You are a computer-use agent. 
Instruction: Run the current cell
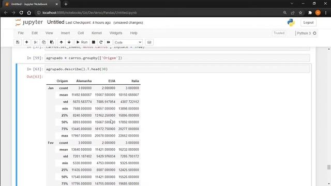(82, 42)
